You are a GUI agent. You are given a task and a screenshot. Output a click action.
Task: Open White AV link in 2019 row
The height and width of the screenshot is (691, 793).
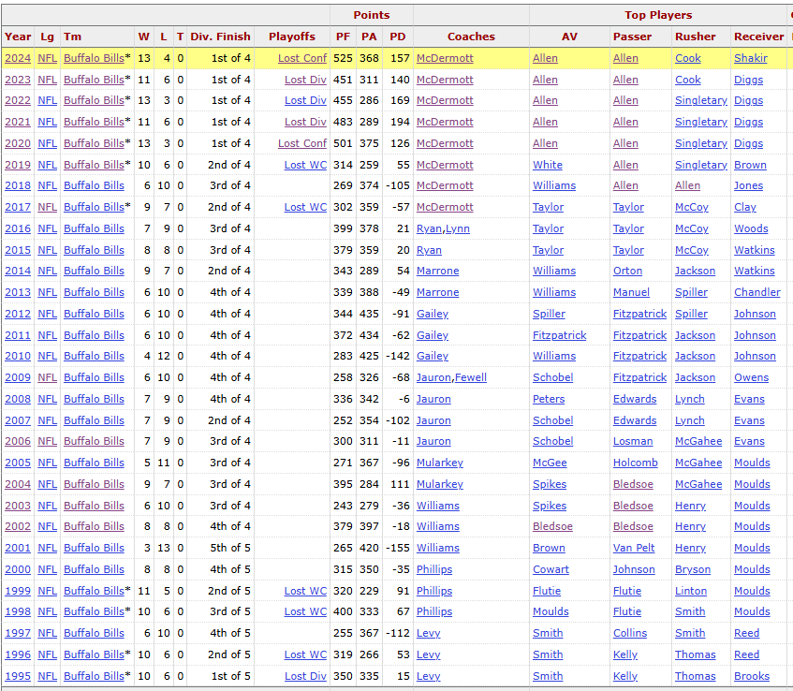tap(547, 165)
